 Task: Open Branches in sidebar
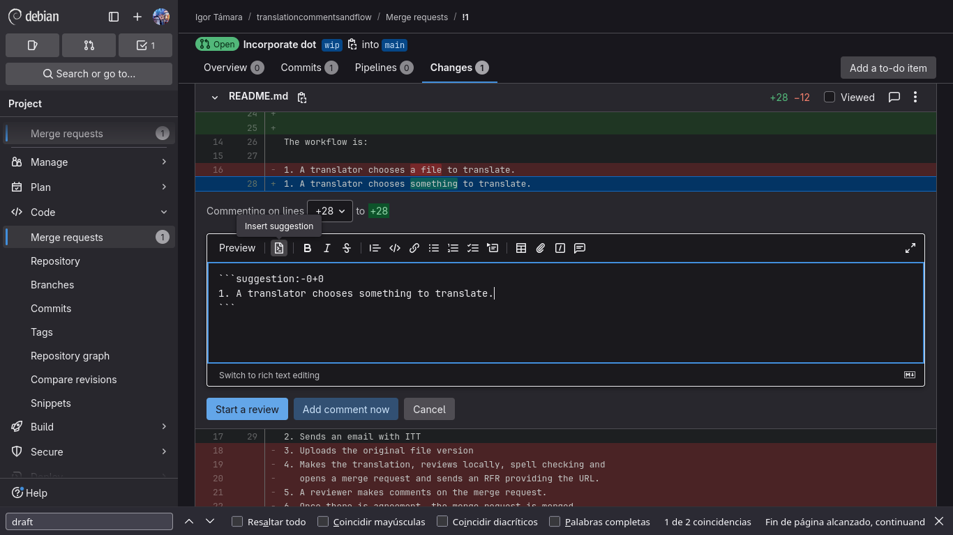tap(89, 284)
